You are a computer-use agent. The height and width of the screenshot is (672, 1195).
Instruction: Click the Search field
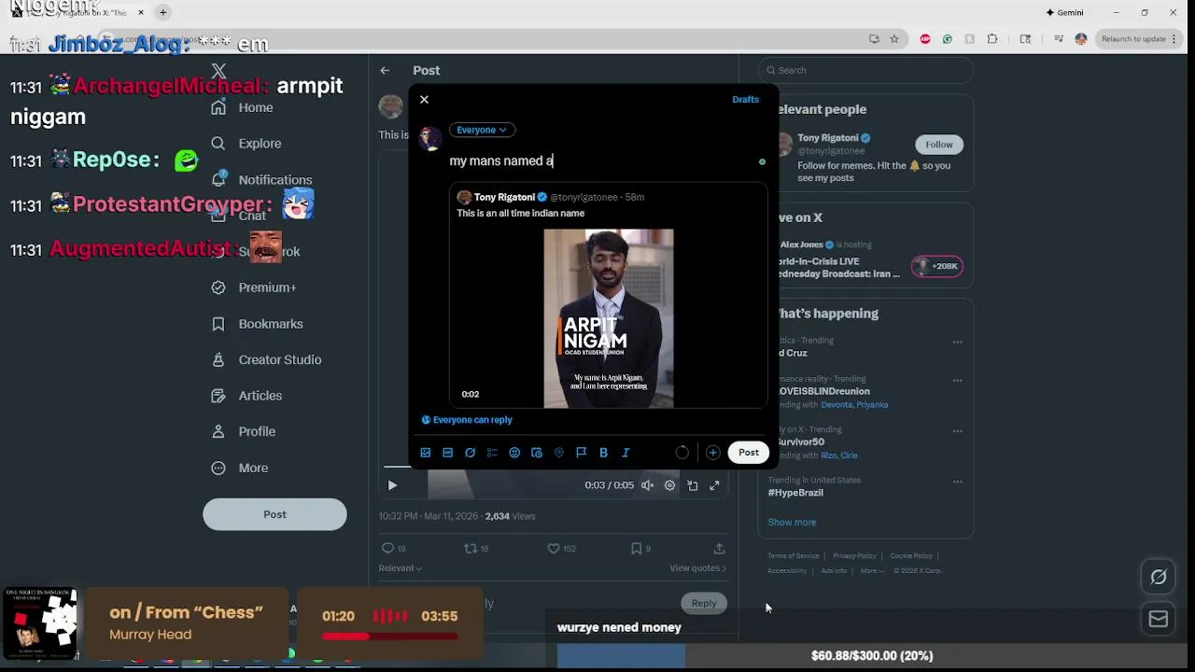pyautogui.click(x=865, y=70)
